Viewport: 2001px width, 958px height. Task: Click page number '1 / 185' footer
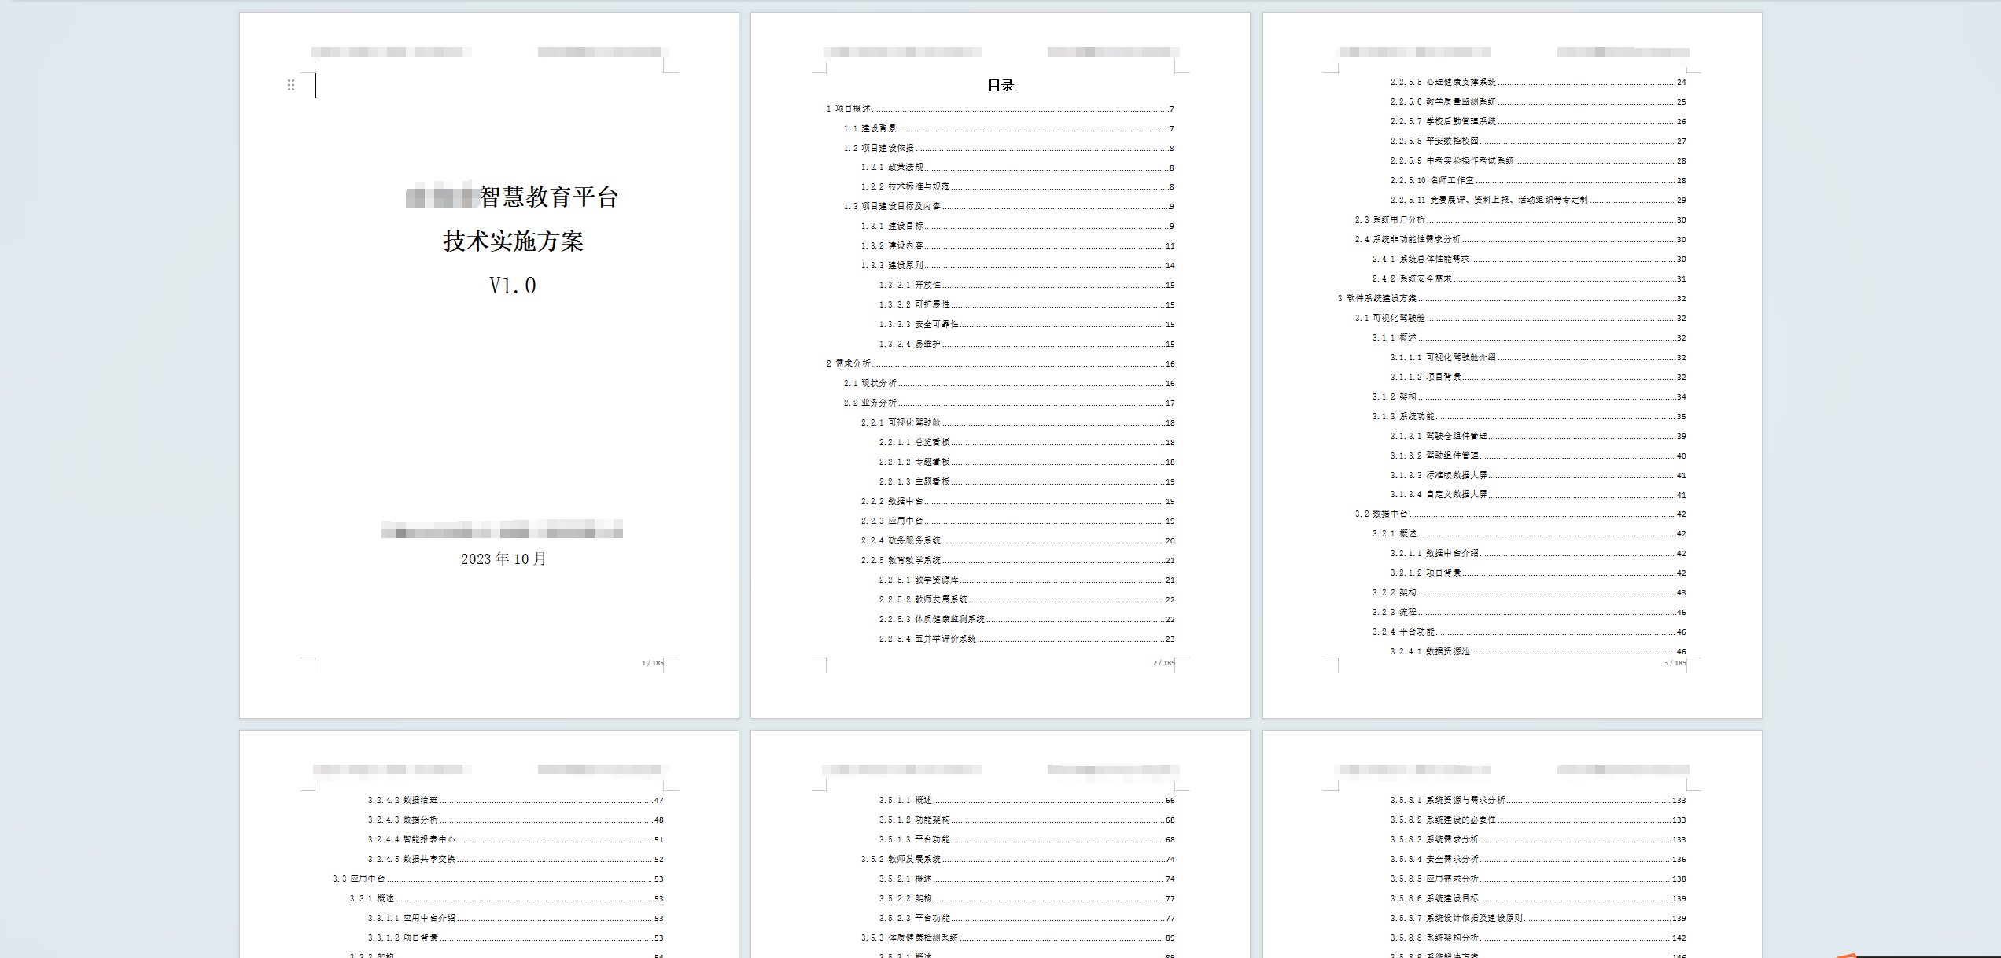[x=652, y=663]
